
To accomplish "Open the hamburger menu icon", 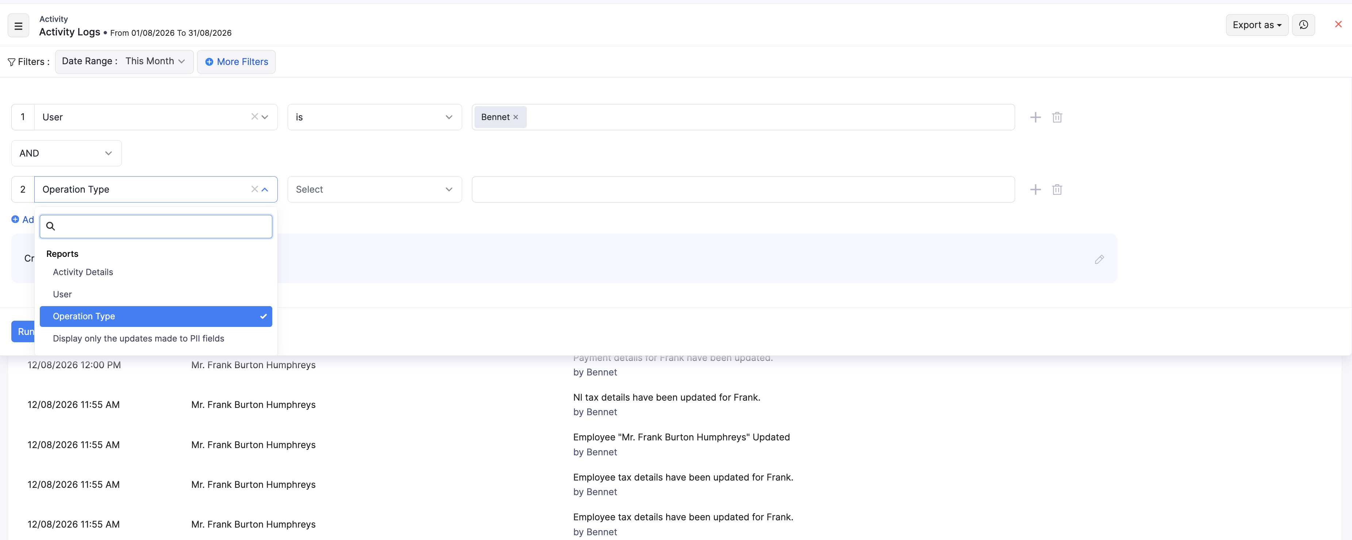I will [18, 26].
